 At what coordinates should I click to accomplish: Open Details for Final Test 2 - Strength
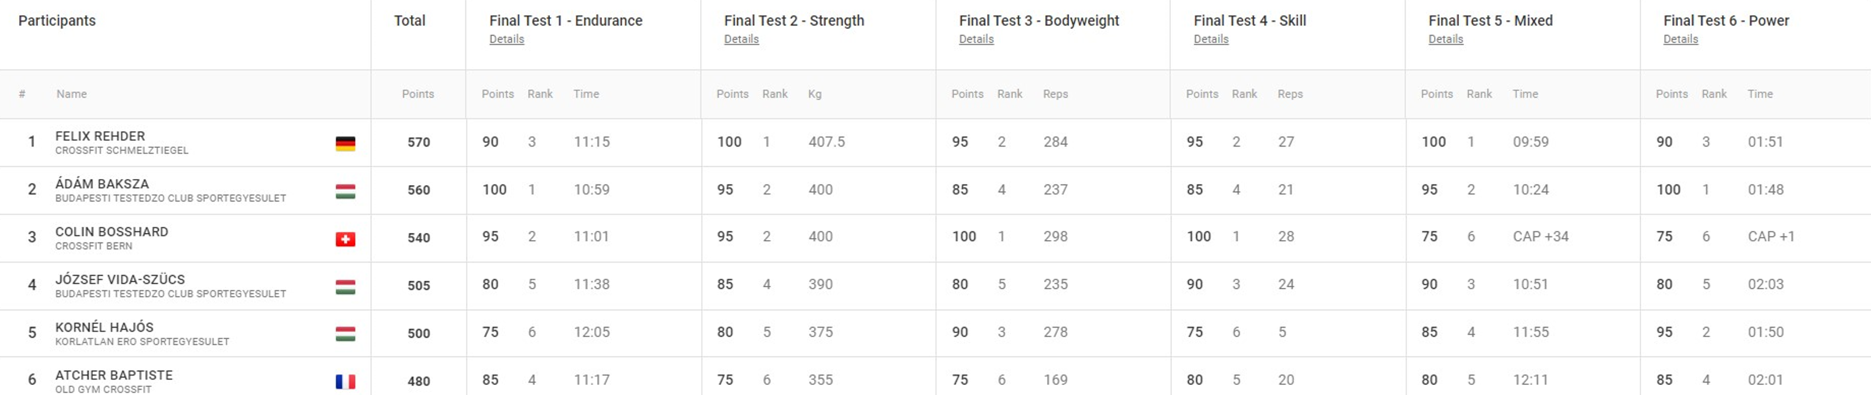pyautogui.click(x=741, y=39)
